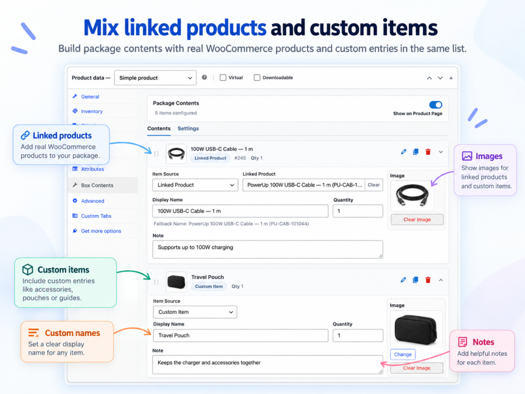Click Display Name field for USB-C Cable

240,211
